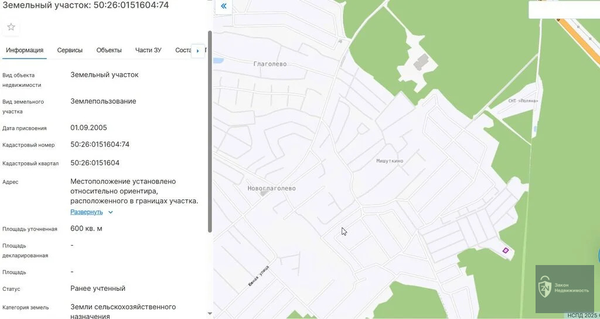Collapse the info panel with double-chevron button
Screen dimensions: 600x319
(223, 6)
